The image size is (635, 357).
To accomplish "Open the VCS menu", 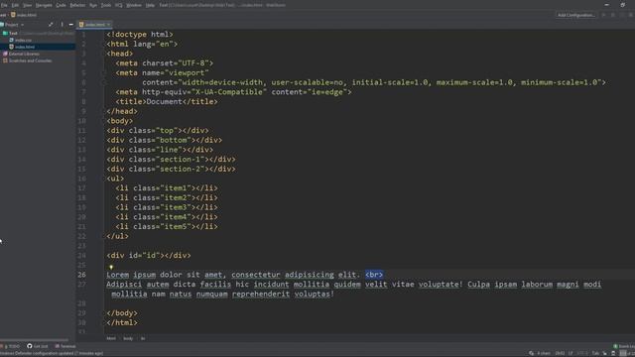I will click(119, 5).
